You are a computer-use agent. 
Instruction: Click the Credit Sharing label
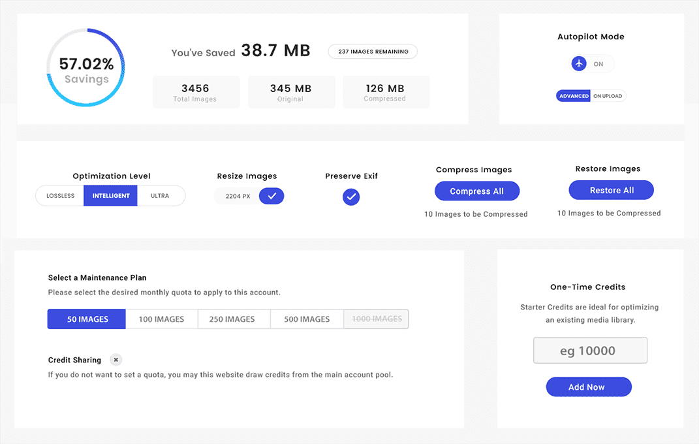(74, 360)
